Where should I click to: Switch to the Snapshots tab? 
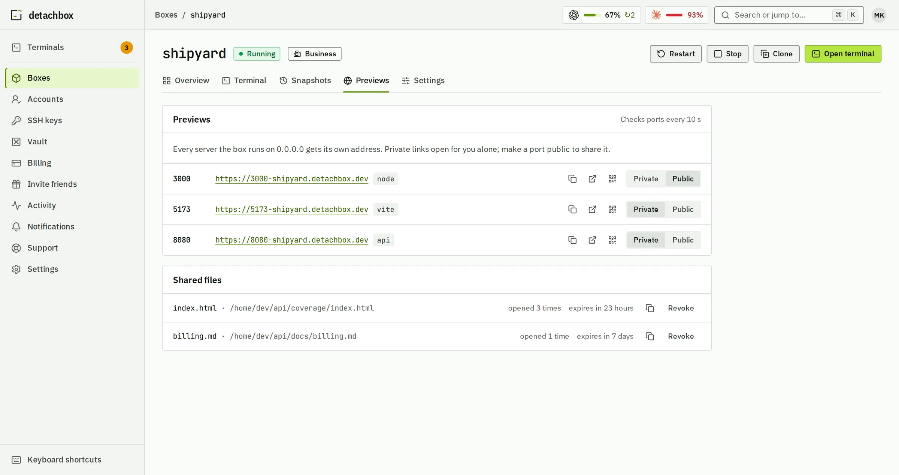point(305,81)
